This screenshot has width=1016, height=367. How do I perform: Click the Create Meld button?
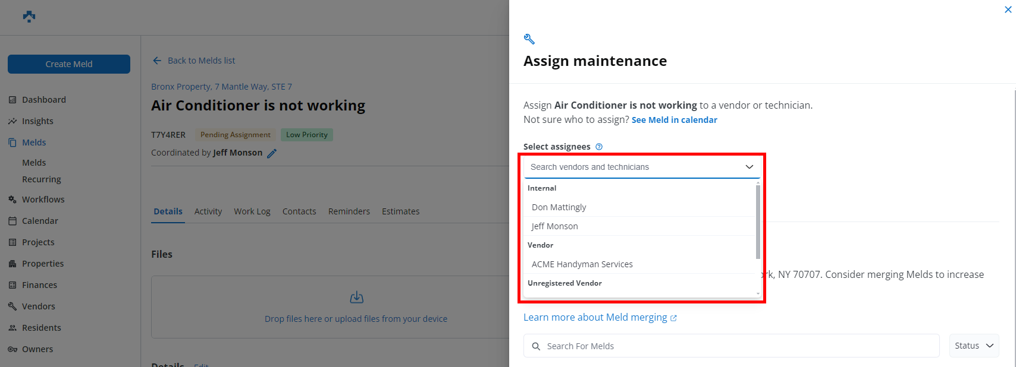pyautogui.click(x=69, y=64)
